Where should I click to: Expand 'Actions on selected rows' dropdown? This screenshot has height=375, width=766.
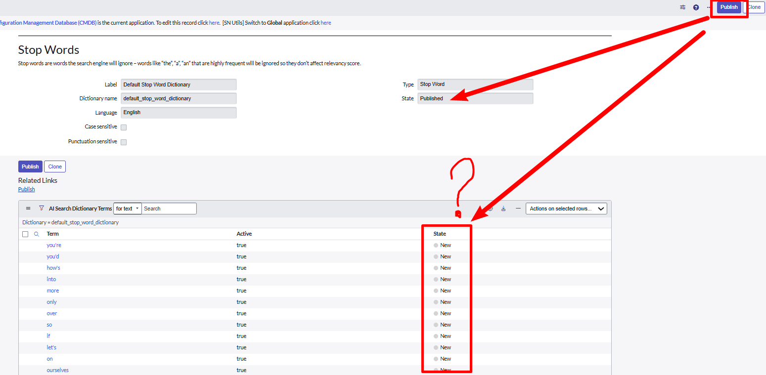tap(566, 208)
